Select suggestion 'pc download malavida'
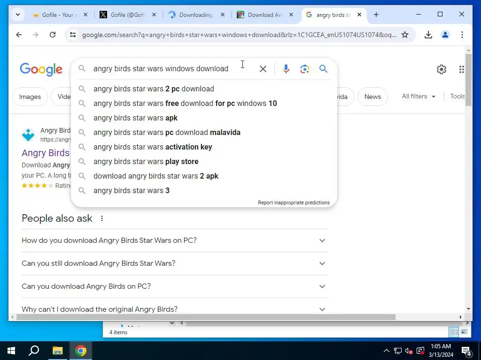The height and width of the screenshot is (360, 481). (x=204, y=133)
